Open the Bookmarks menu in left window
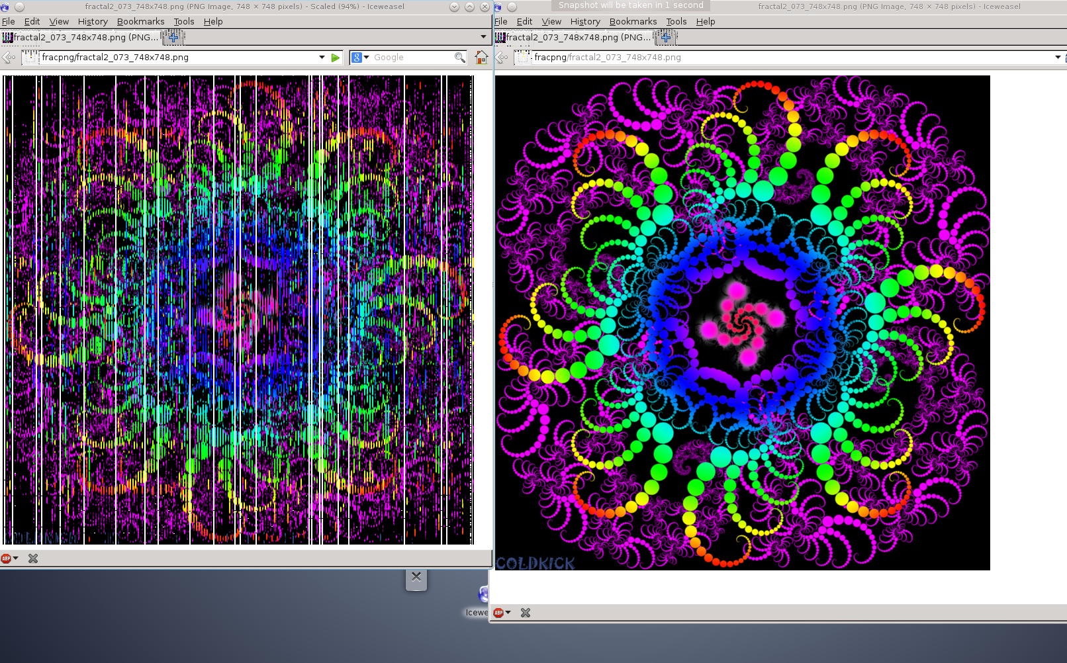Screen dimensions: 1067x663 pyautogui.click(x=140, y=21)
